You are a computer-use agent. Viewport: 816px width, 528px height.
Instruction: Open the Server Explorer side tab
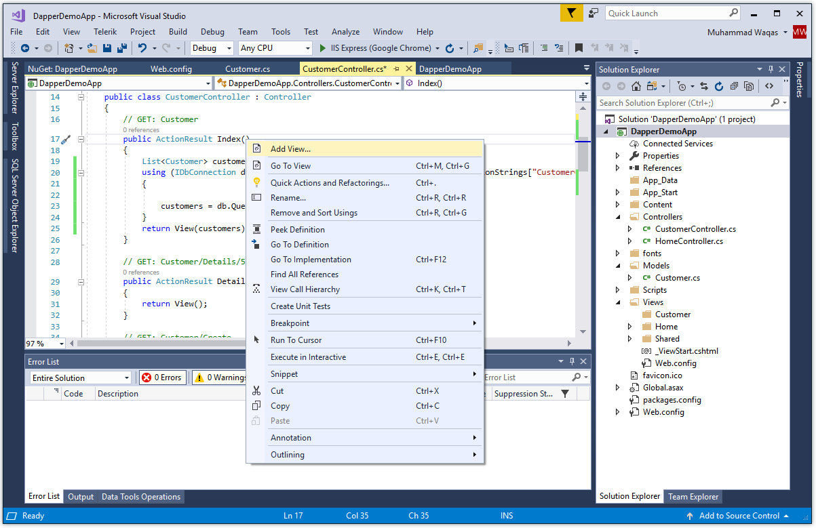15,87
